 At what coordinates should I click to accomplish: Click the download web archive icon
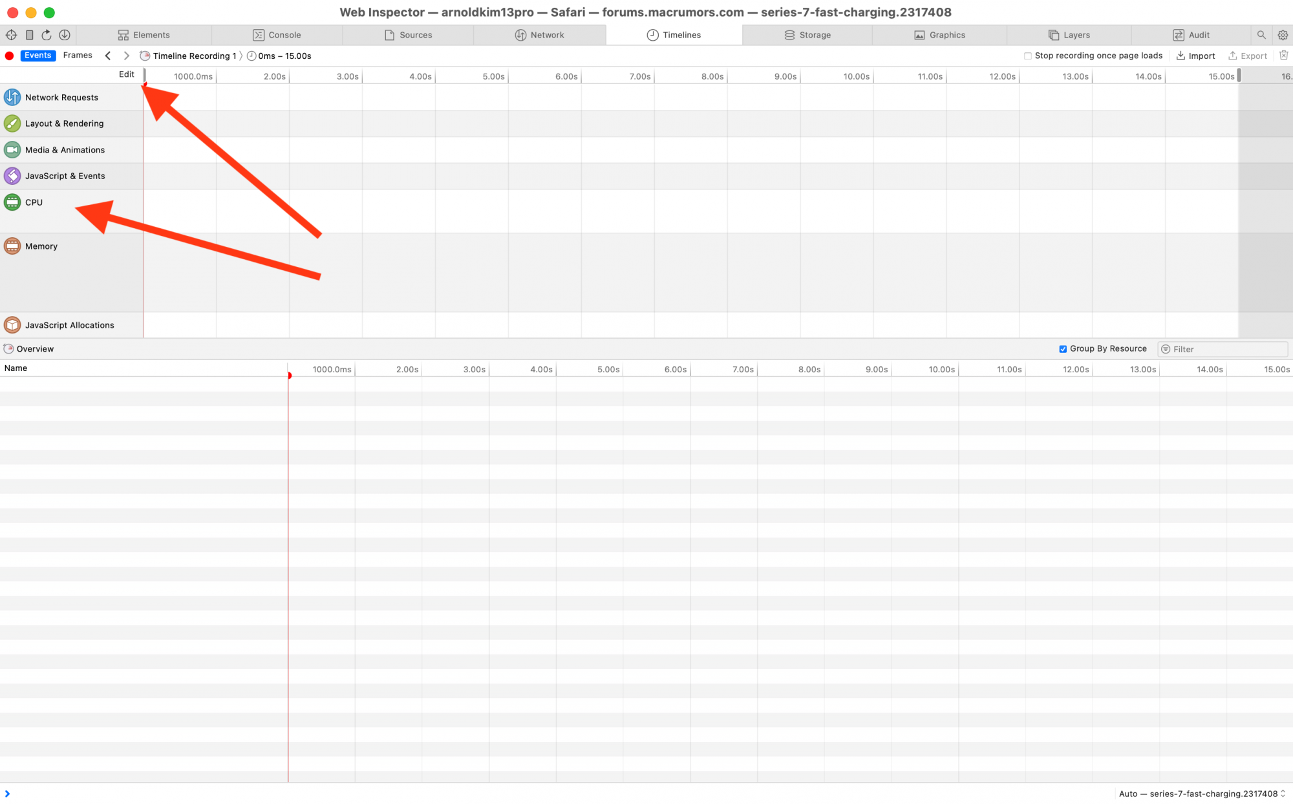coord(65,35)
